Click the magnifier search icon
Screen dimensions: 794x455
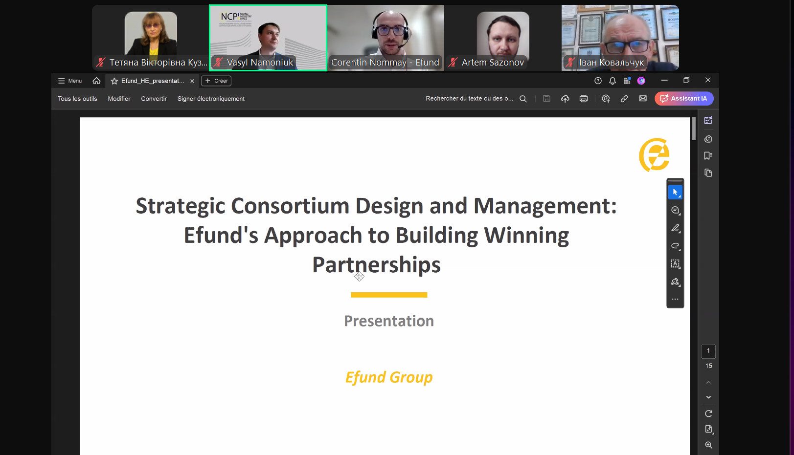click(523, 99)
